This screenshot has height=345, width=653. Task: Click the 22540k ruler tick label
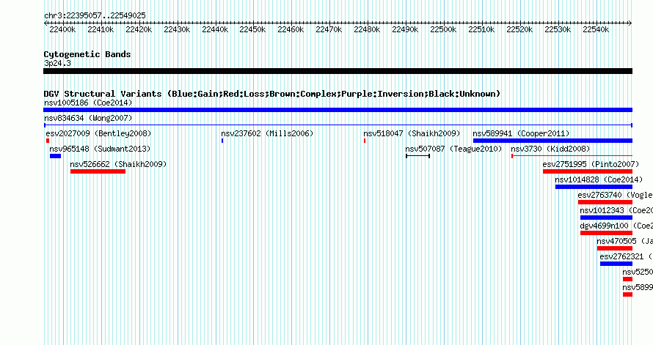tap(596, 29)
